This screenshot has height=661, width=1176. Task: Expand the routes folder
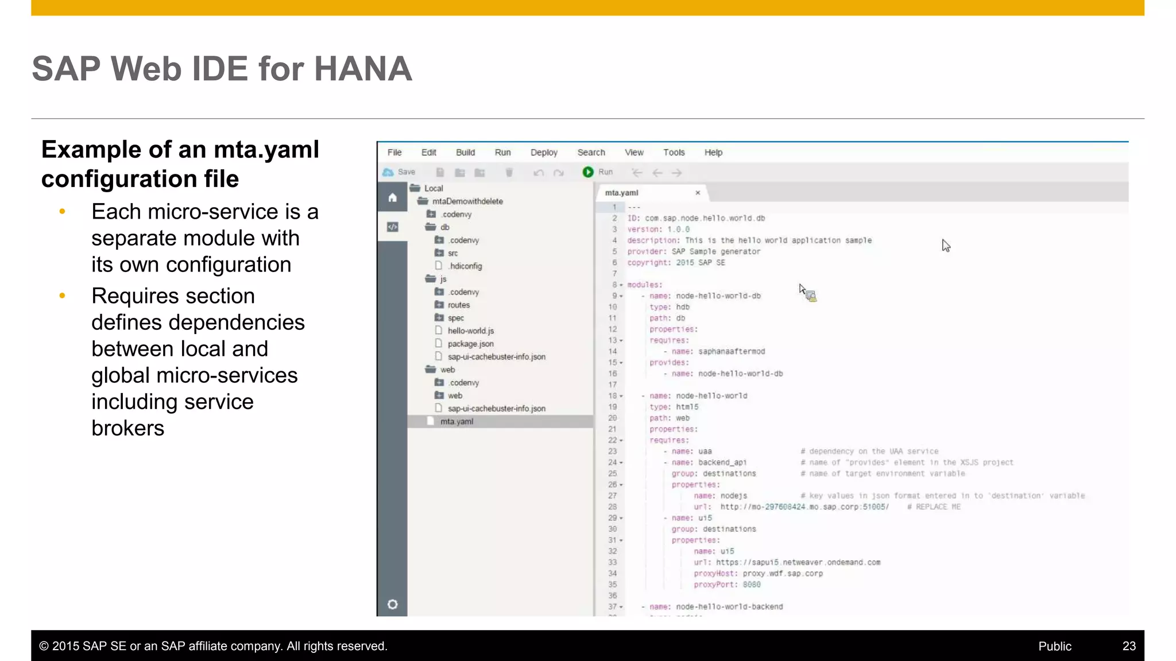tap(439, 305)
